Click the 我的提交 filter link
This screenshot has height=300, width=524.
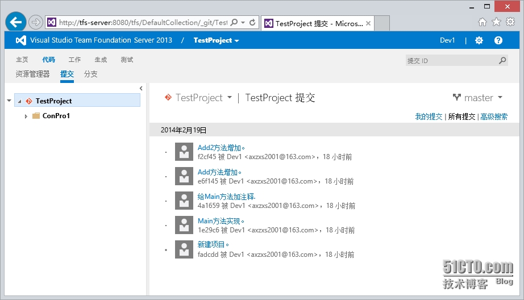(429, 116)
